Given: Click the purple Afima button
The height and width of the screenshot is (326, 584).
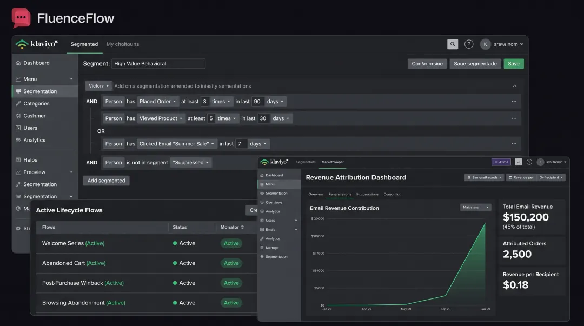Looking at the screenshot, I should (x=501, y=162).
